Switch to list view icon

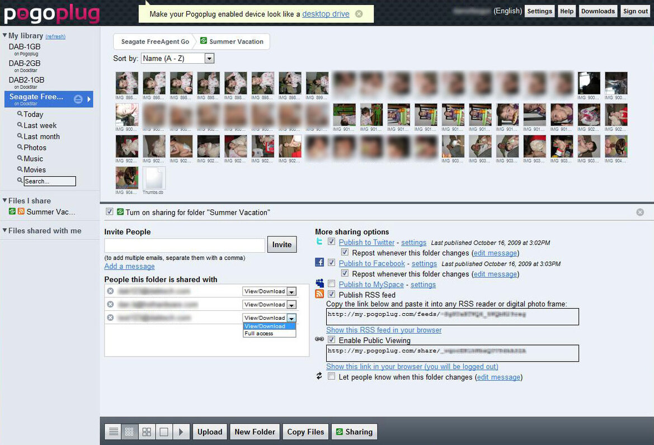pos(114,432)
